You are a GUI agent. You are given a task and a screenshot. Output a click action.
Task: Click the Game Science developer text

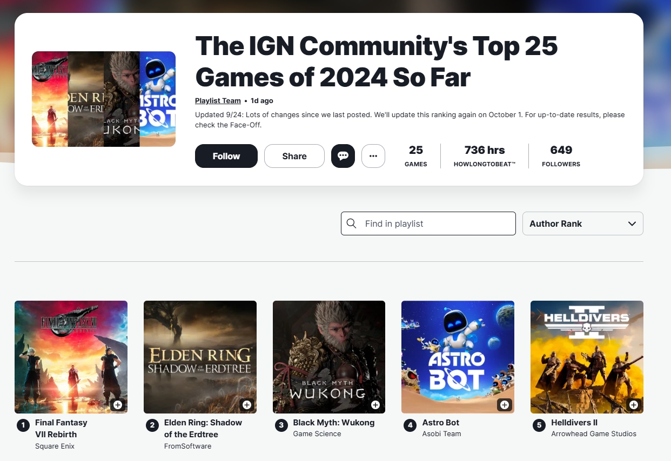(x=317, y=434)
